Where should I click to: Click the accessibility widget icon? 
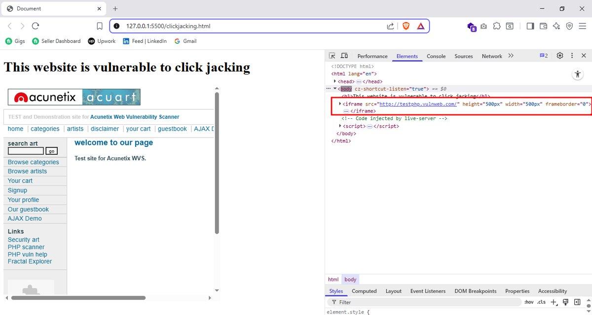[578, 74]
